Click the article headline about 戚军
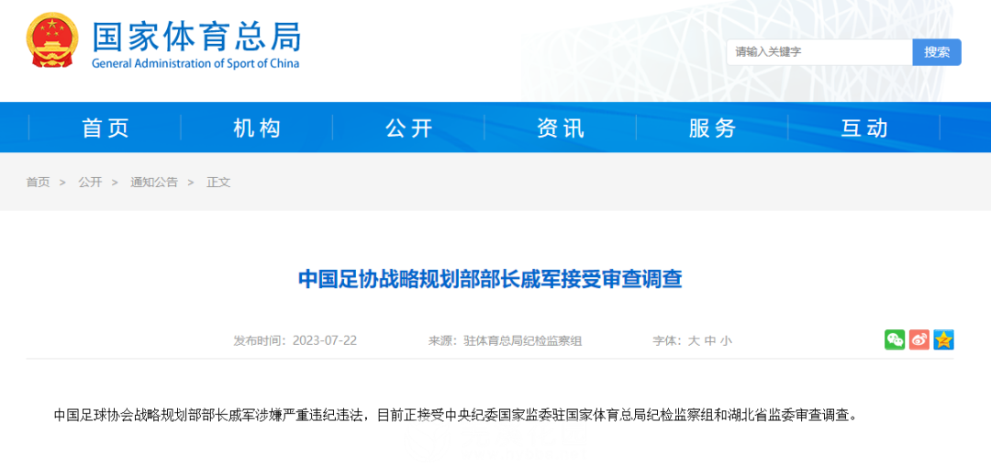This screenshot has height=467, width=991. tap(490, 279)
